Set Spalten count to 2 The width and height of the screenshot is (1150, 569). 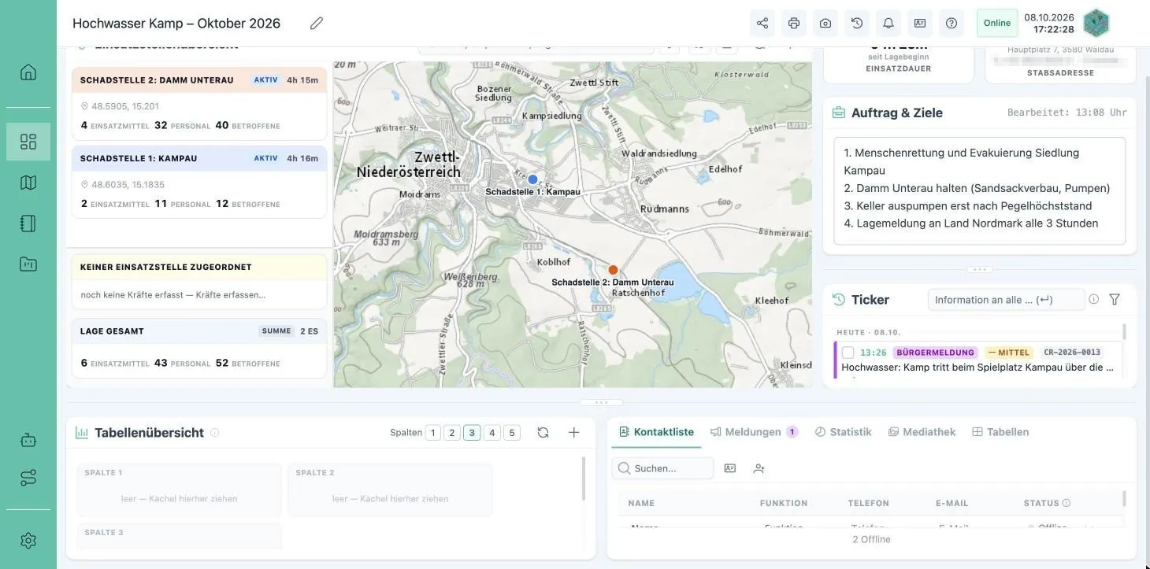click(x=452, y=433)
